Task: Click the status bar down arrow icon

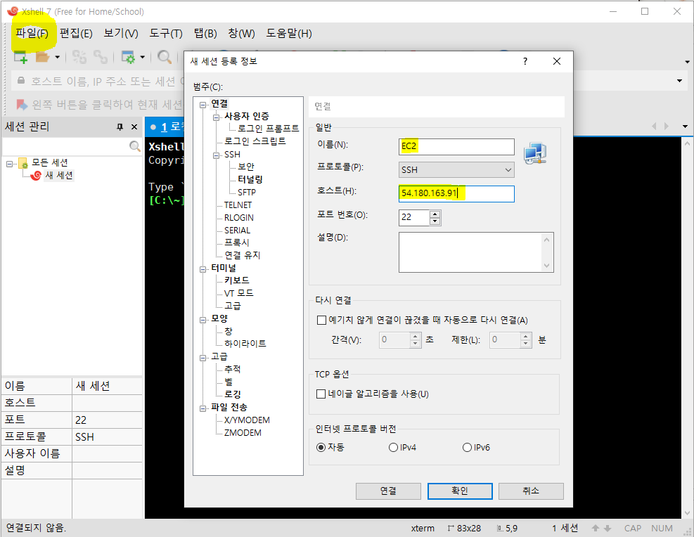Action: coord(608,528)
